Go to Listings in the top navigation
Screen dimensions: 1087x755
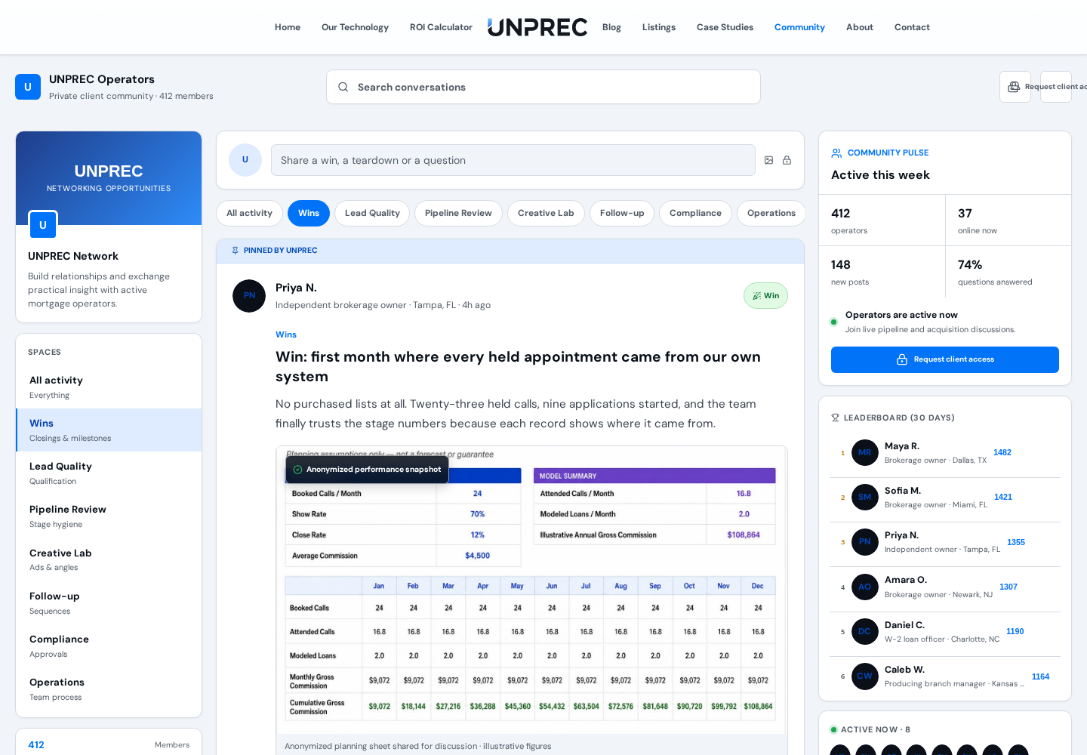[x=659, y=27]
